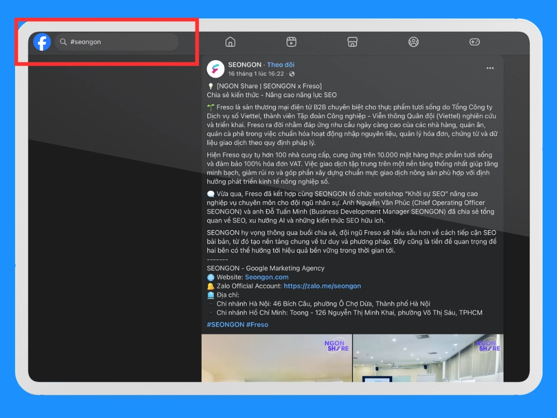Open the Seongon.com website link
The image size is (557, 418).
click(266, 277)
